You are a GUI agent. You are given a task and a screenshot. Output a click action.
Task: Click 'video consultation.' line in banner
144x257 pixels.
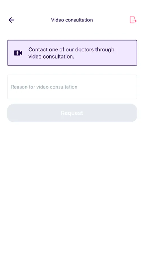51,57
